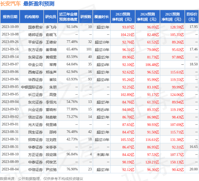Click target price 17.95
The image size is (199, 181).
point(194,27)
